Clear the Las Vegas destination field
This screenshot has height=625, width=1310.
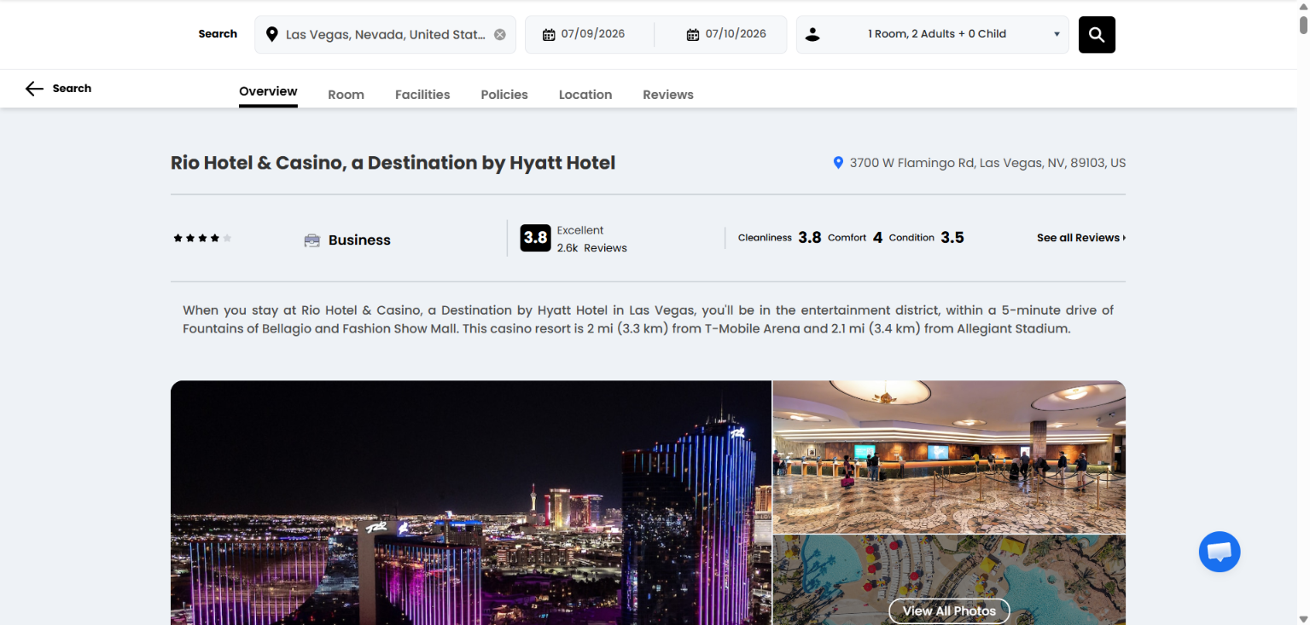tap(500, 35)
